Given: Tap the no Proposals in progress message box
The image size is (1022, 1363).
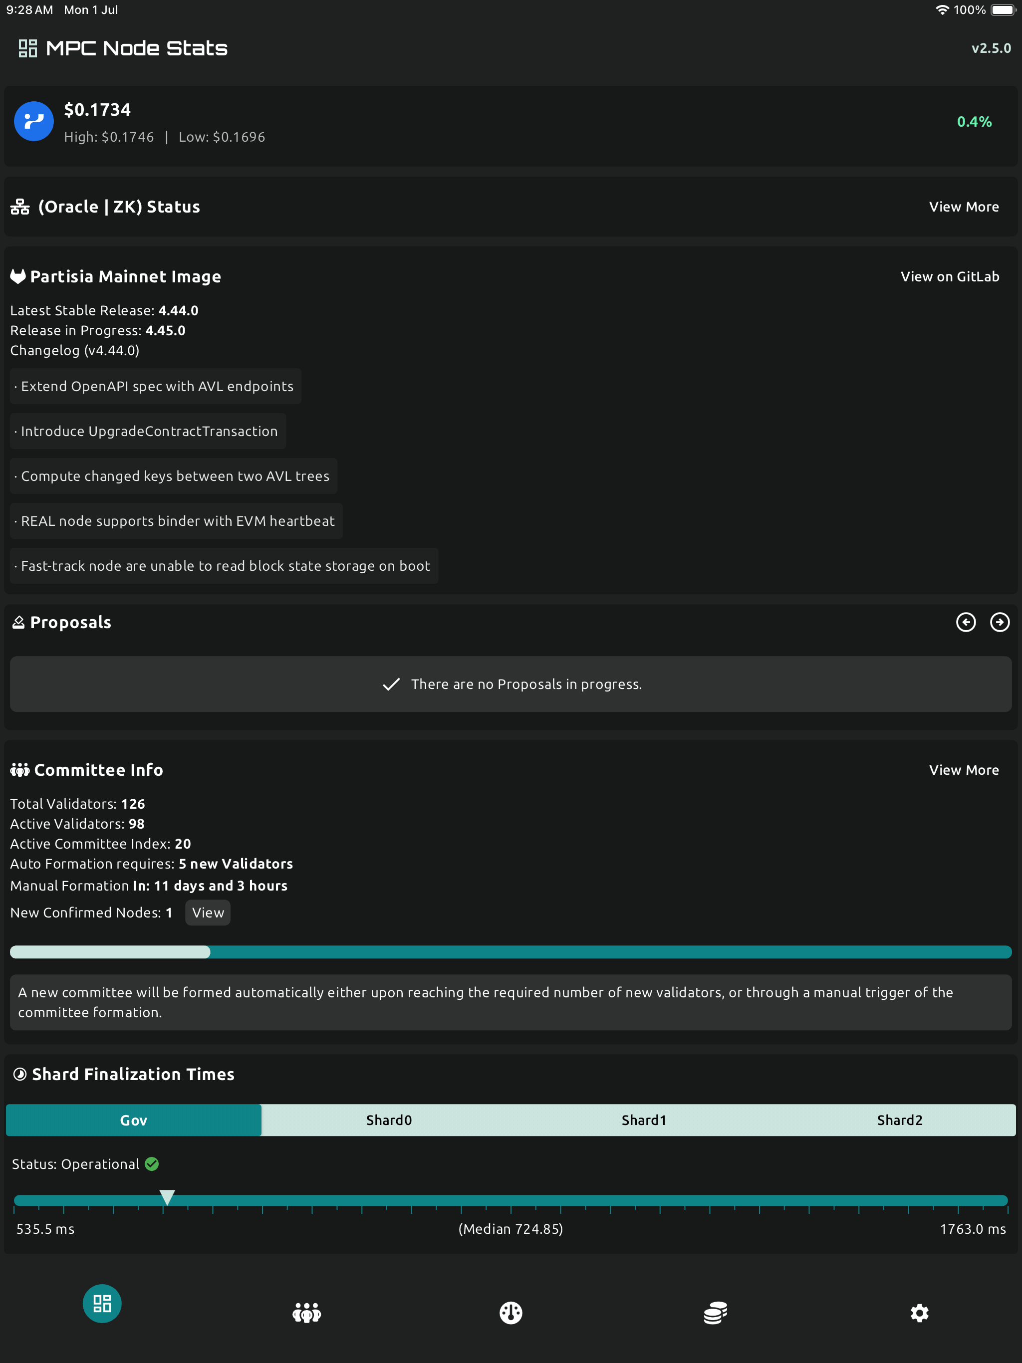Looking at the screenshot, I should [x=511, y=684].
